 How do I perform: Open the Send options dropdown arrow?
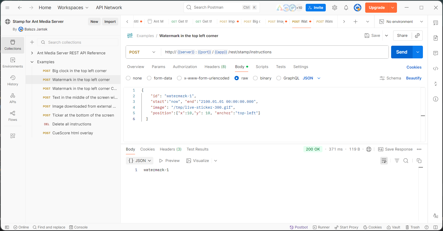[418, 52]
